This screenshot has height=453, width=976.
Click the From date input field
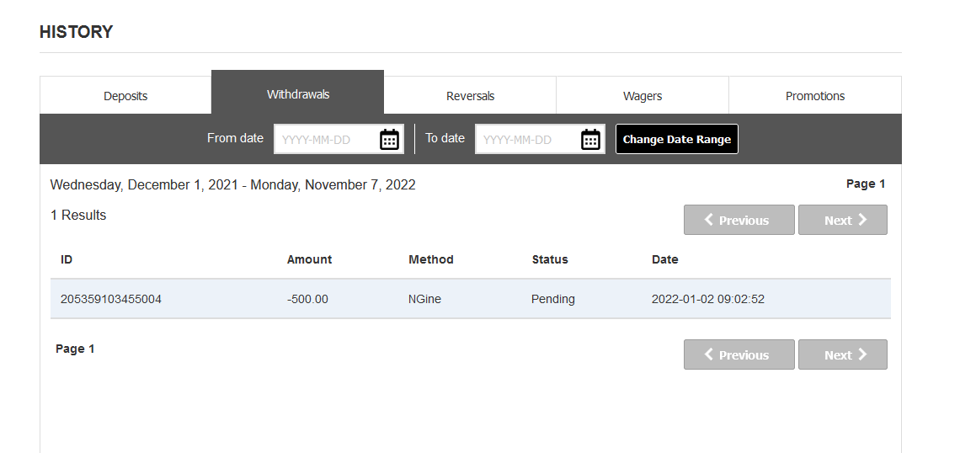point(327,140)
